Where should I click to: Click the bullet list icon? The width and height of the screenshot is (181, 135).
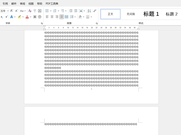47,11
